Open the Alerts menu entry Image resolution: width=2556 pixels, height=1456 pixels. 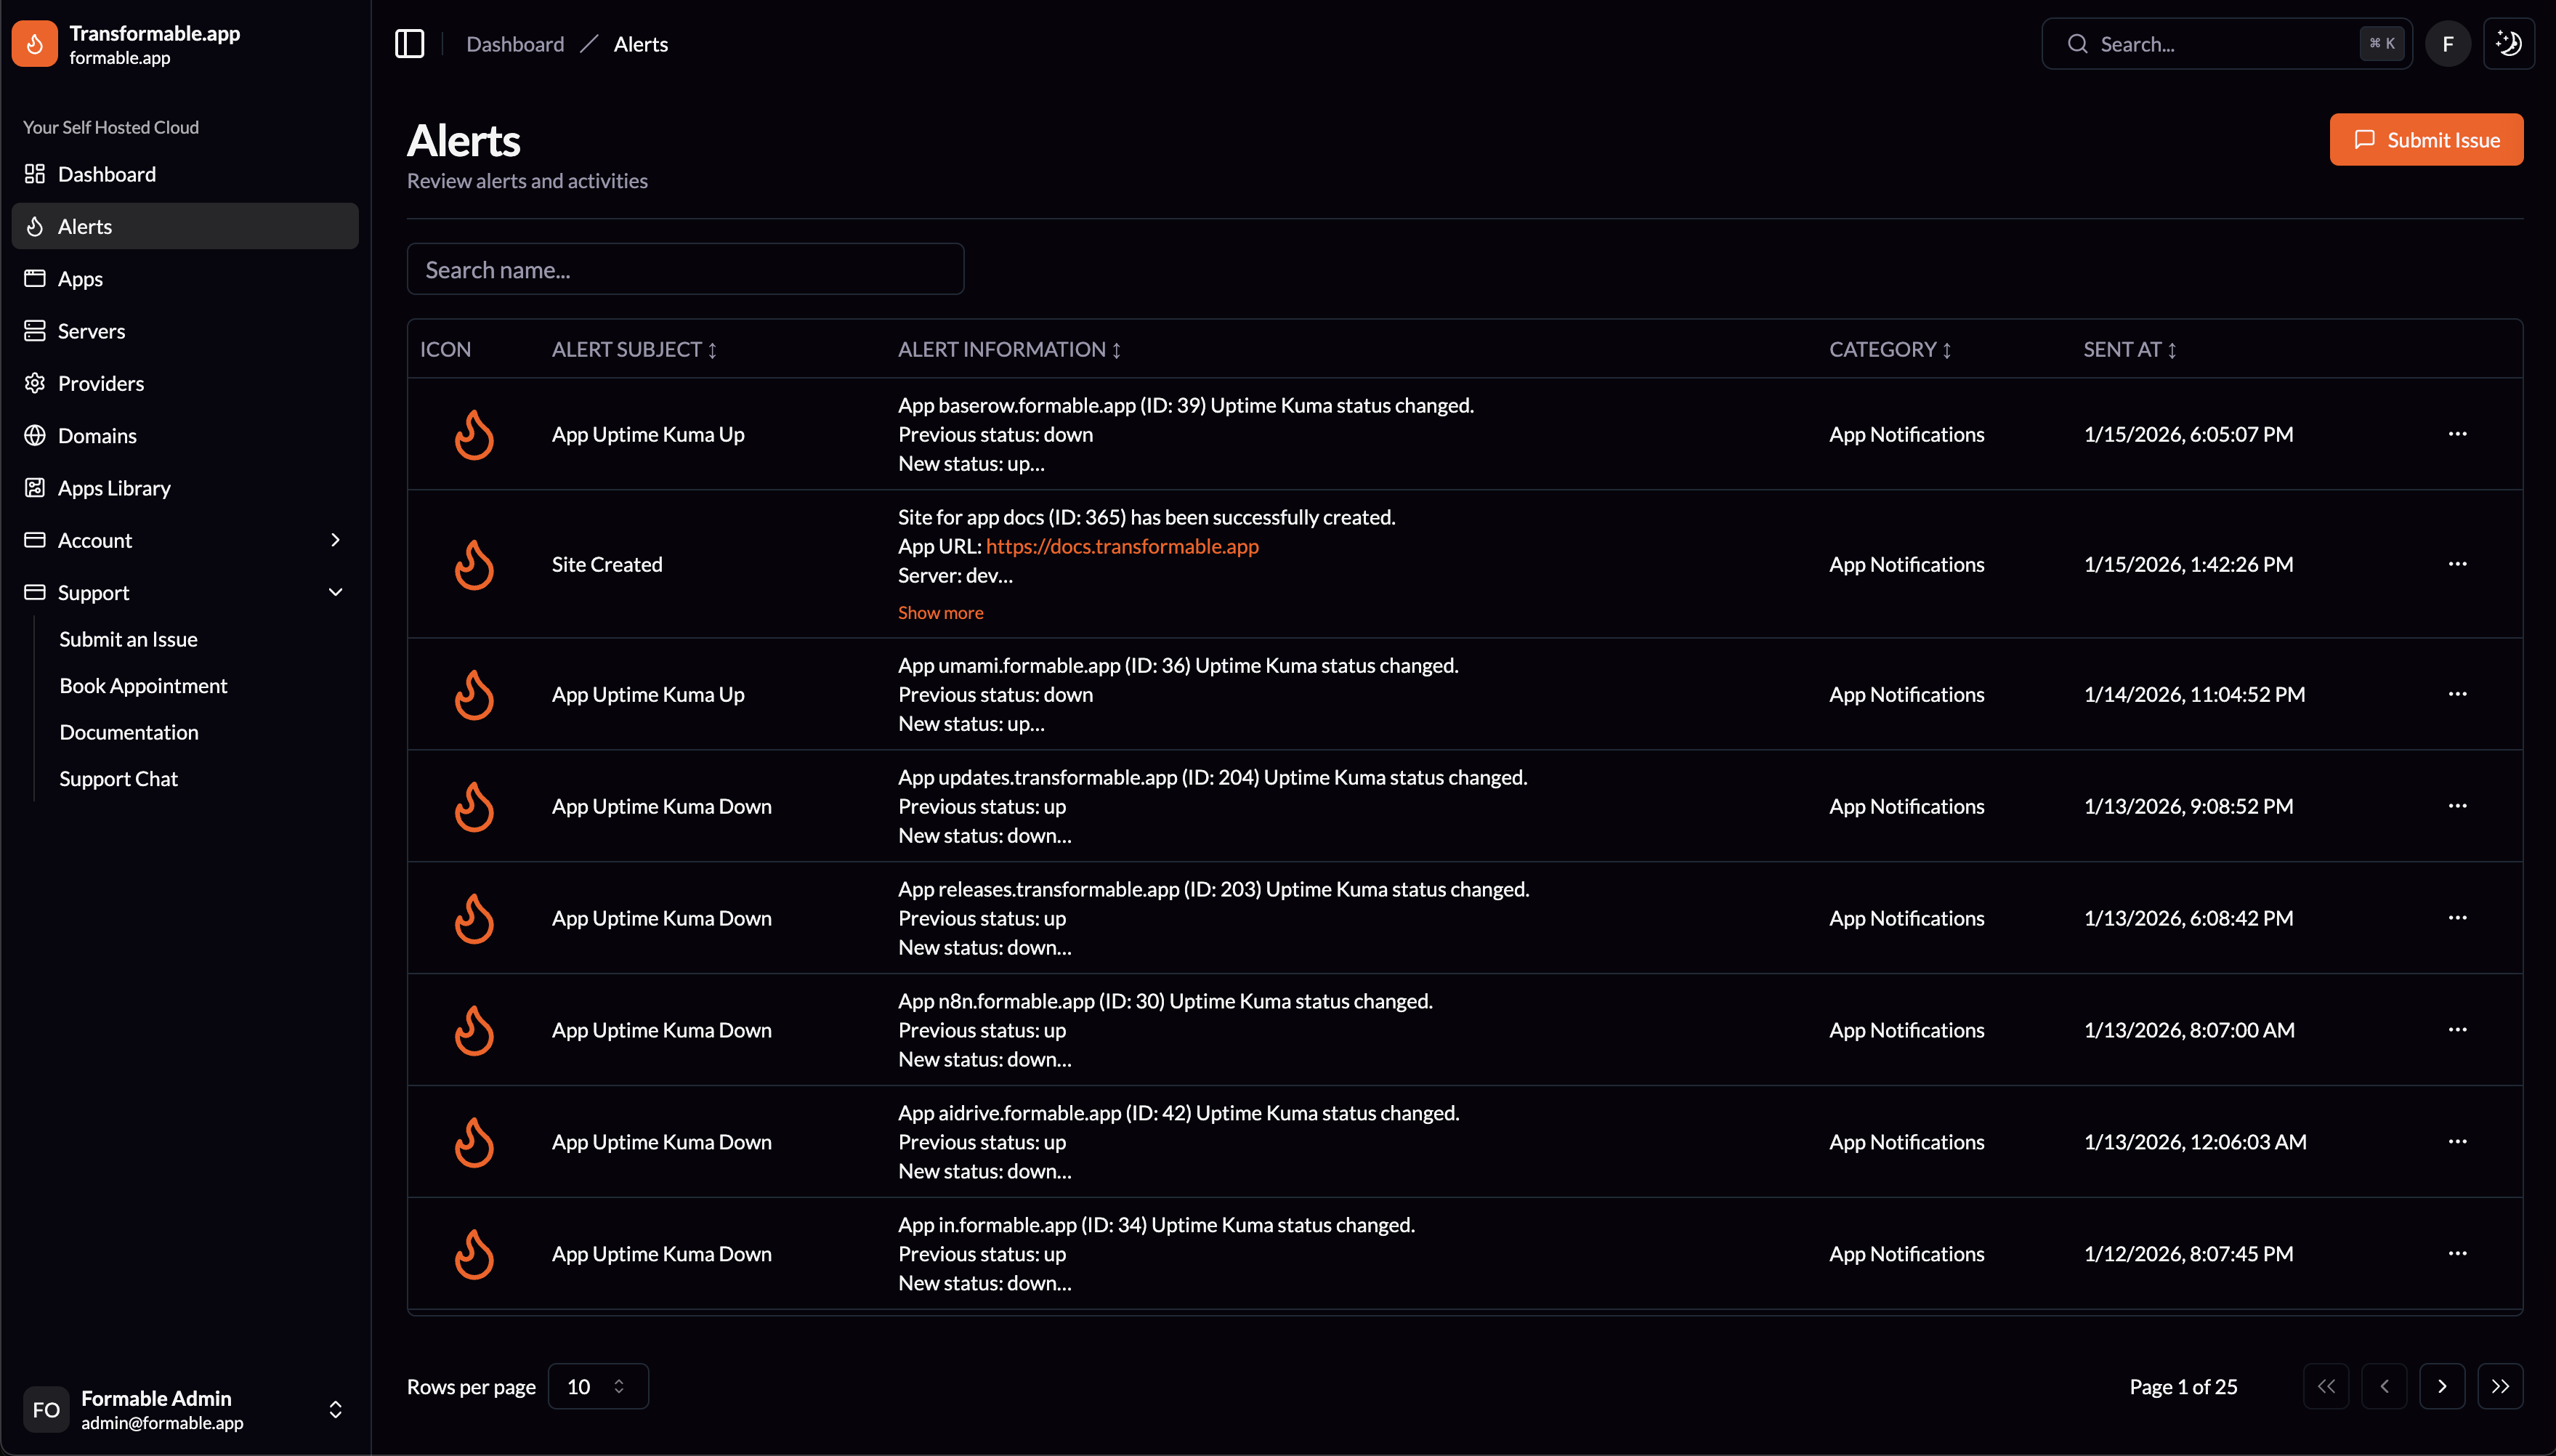[x=86, y=226]
